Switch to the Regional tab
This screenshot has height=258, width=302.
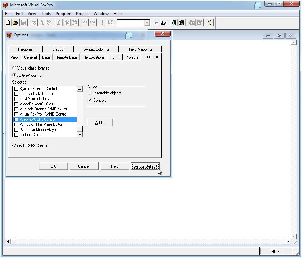click(x=25, y=49)
